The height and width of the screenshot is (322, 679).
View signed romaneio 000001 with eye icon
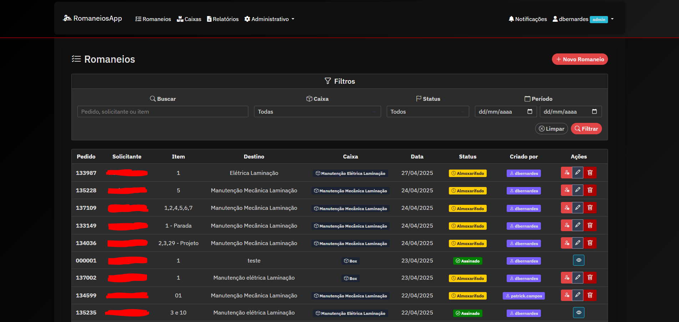pyautogui.click(x=578, y=260)
